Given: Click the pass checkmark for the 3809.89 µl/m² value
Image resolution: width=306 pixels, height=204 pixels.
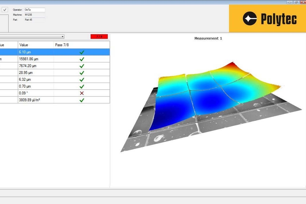Looking at the screenshot, I should click(x=82, y=100).
